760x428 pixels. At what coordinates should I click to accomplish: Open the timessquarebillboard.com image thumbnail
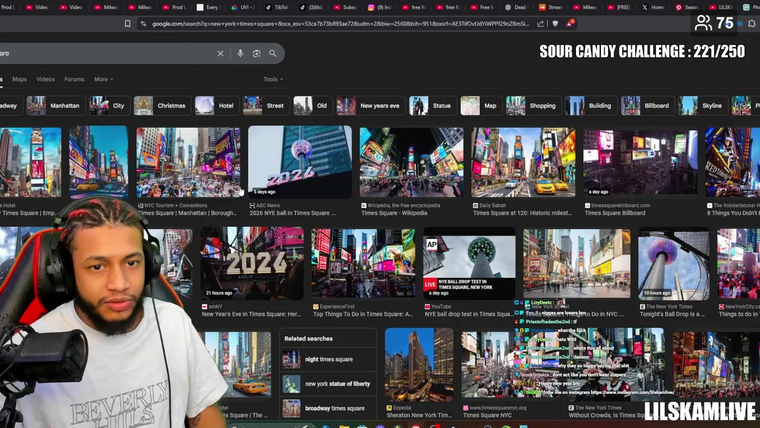point(640,162)
